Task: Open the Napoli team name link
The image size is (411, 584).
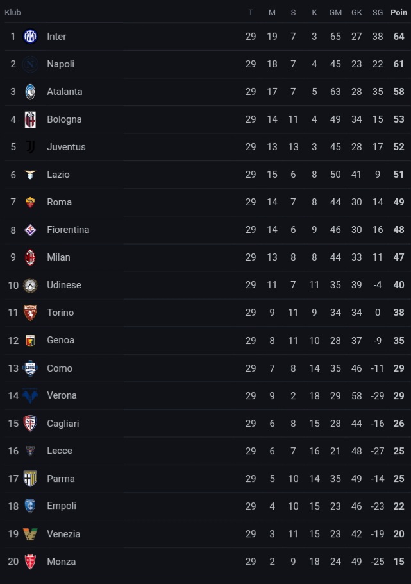Action: [x=60, y=64]
